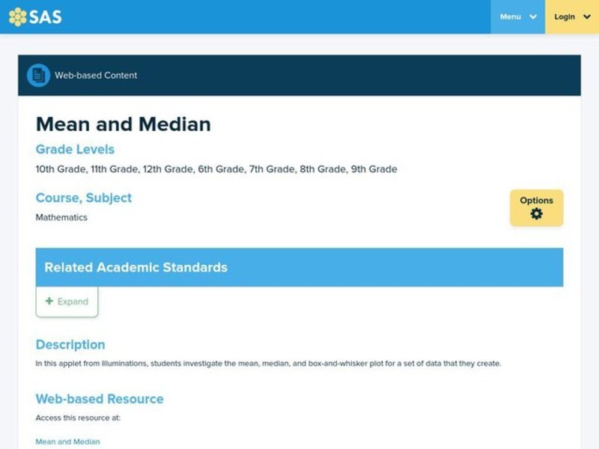The height and width of the screenshot is (449, 599).
Task: Click the Grade Levels heading
Action: coord(75,149)
